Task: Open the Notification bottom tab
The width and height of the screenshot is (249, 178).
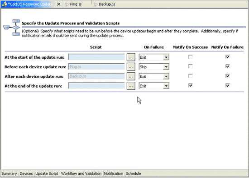Action: pos(113,173)
